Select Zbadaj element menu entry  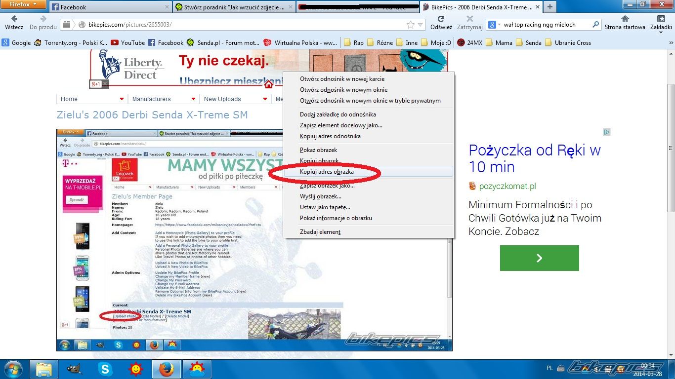pyautogui.click(x=369, y=232)
